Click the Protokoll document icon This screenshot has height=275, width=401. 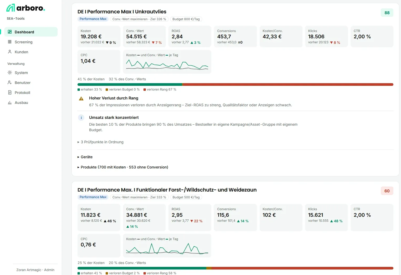click(x=10, y=92)
